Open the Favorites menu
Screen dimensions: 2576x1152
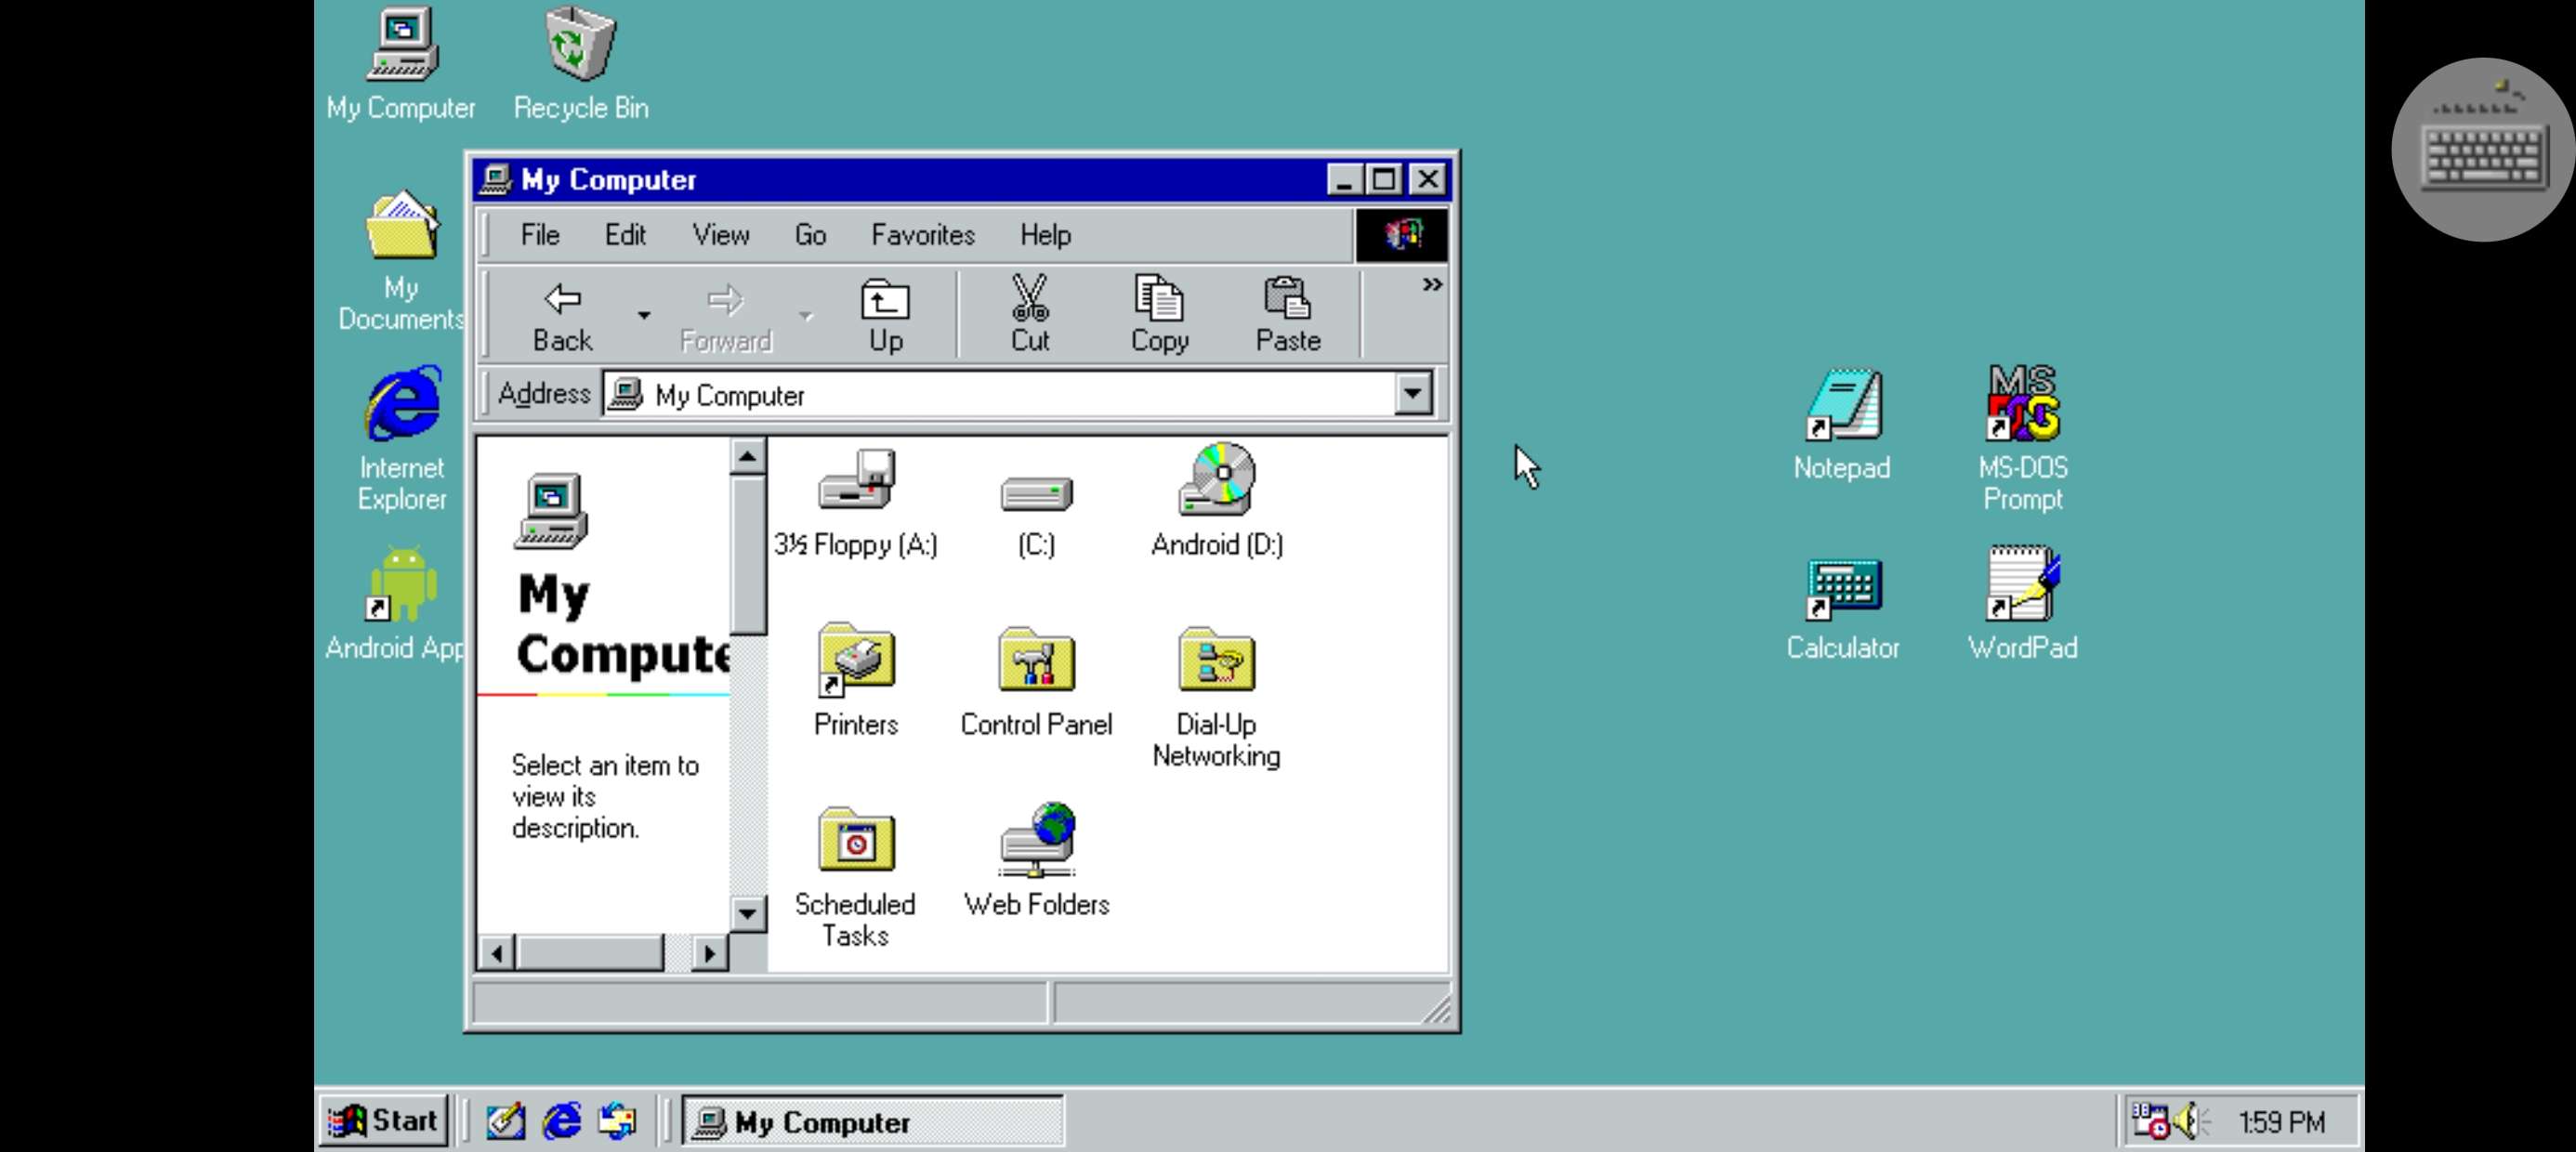pyautogui.click(x=922, y=235)
